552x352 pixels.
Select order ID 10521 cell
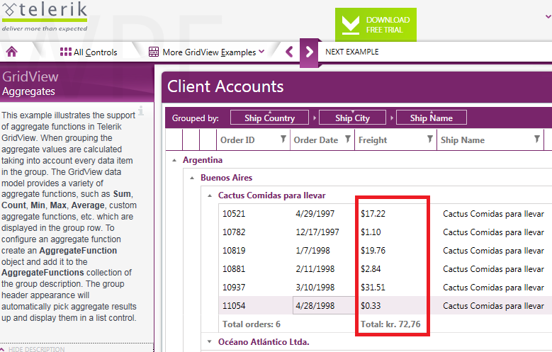pyautogui.click(x=234, y=214)
